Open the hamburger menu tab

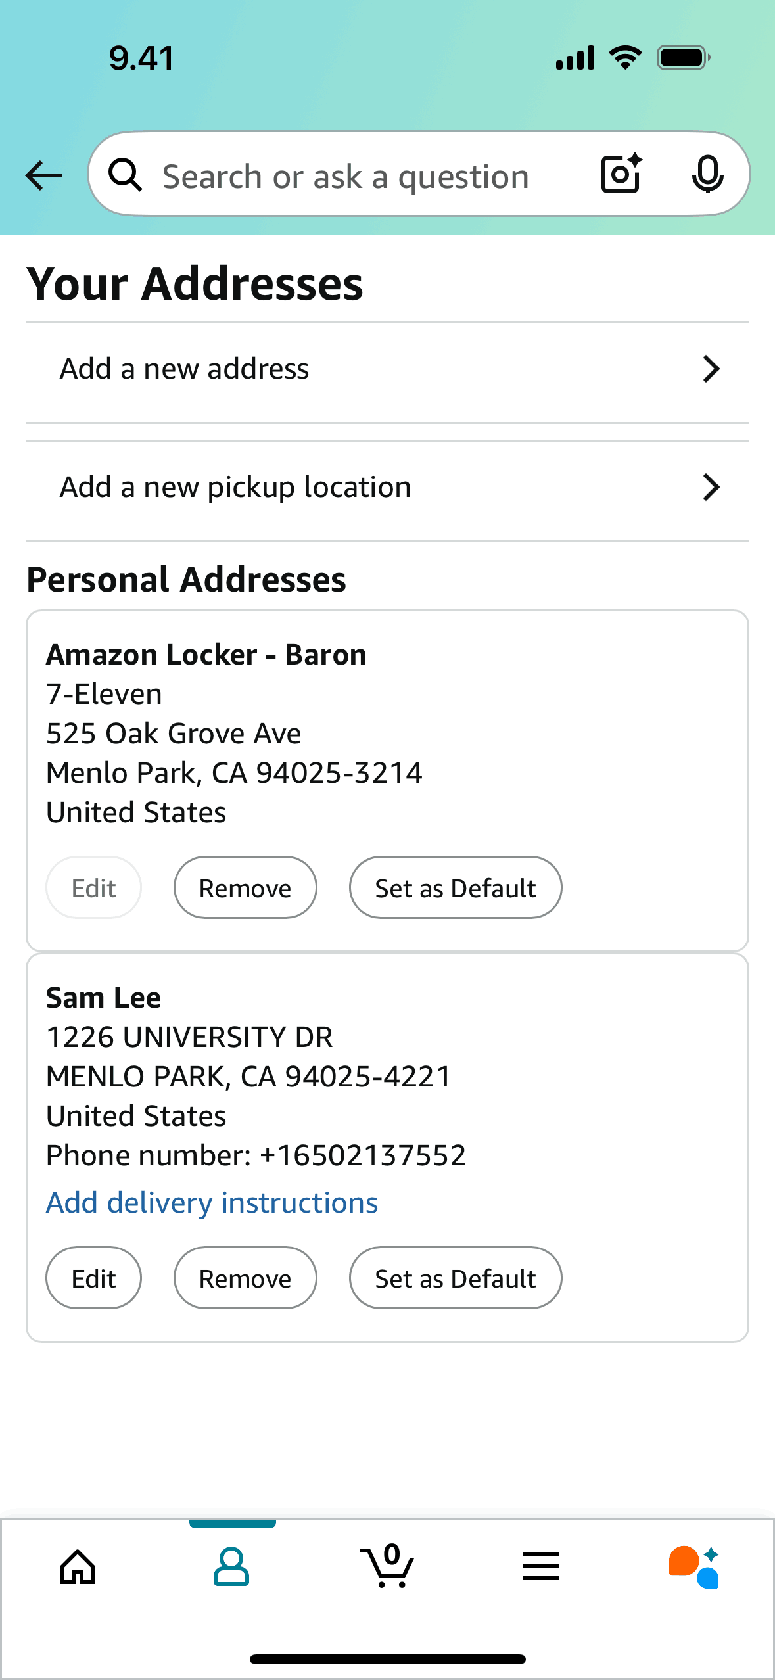(x=541, y=1567)
